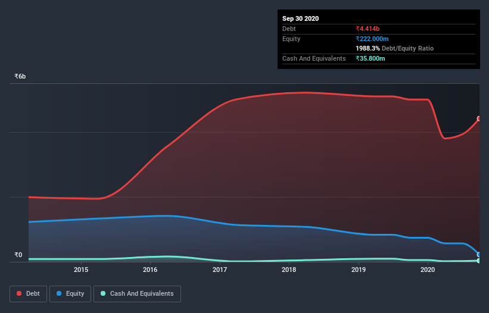489x313 pixels.
Task: Click the 1988.3% Debt/Equity Ratio text
Action: click(394, 49)
